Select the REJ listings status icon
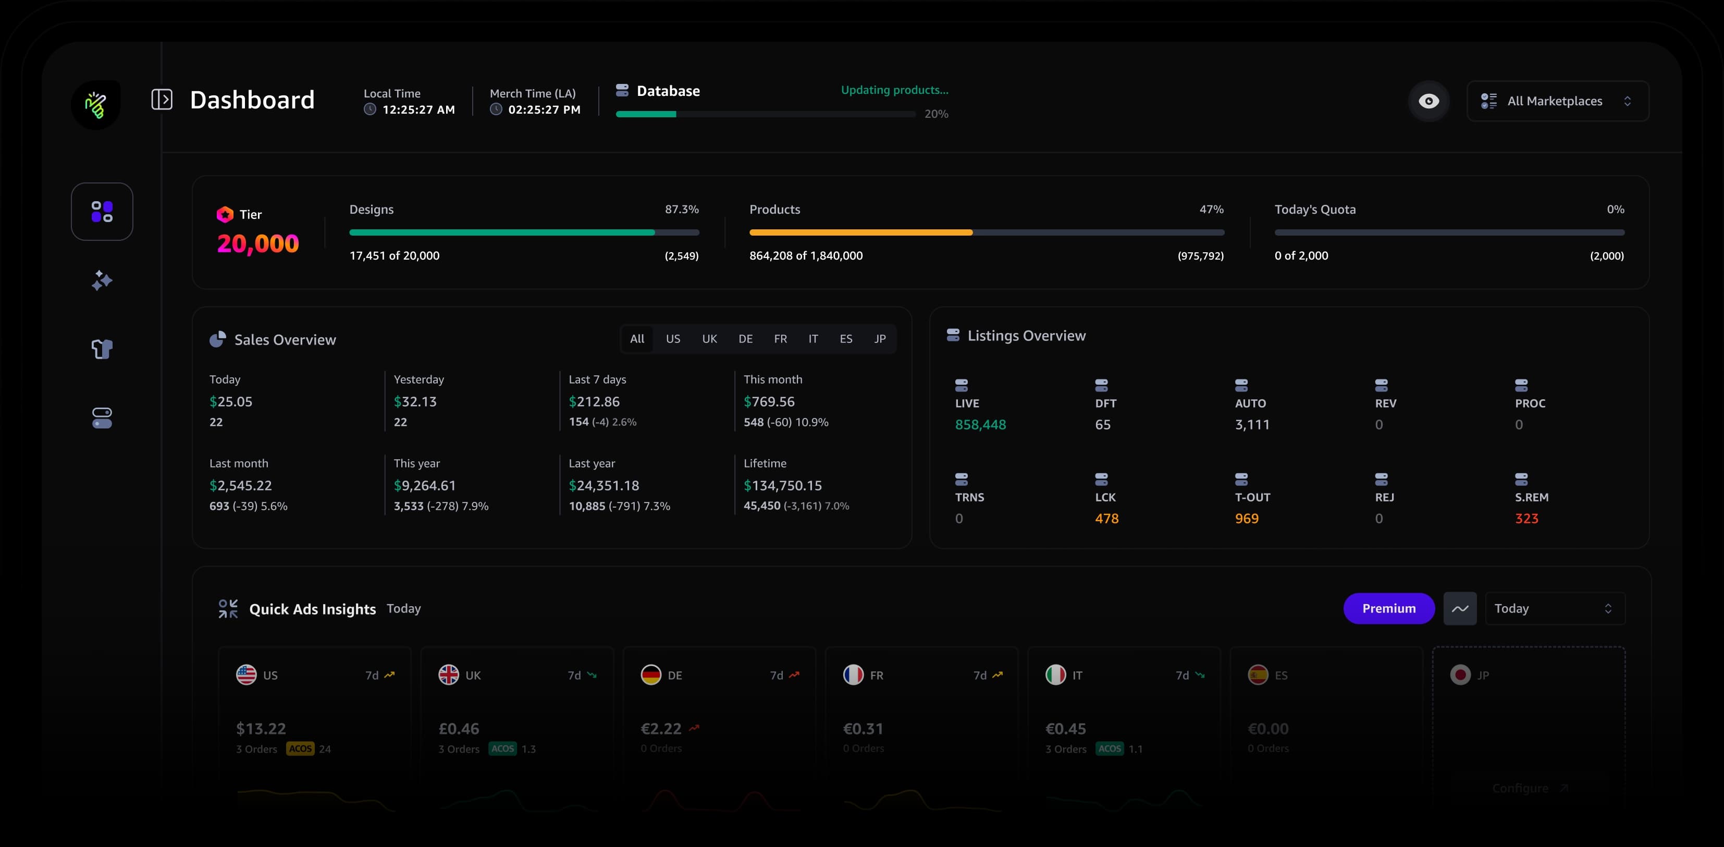Viewport: 1724px width, 847px height. 1382,480
